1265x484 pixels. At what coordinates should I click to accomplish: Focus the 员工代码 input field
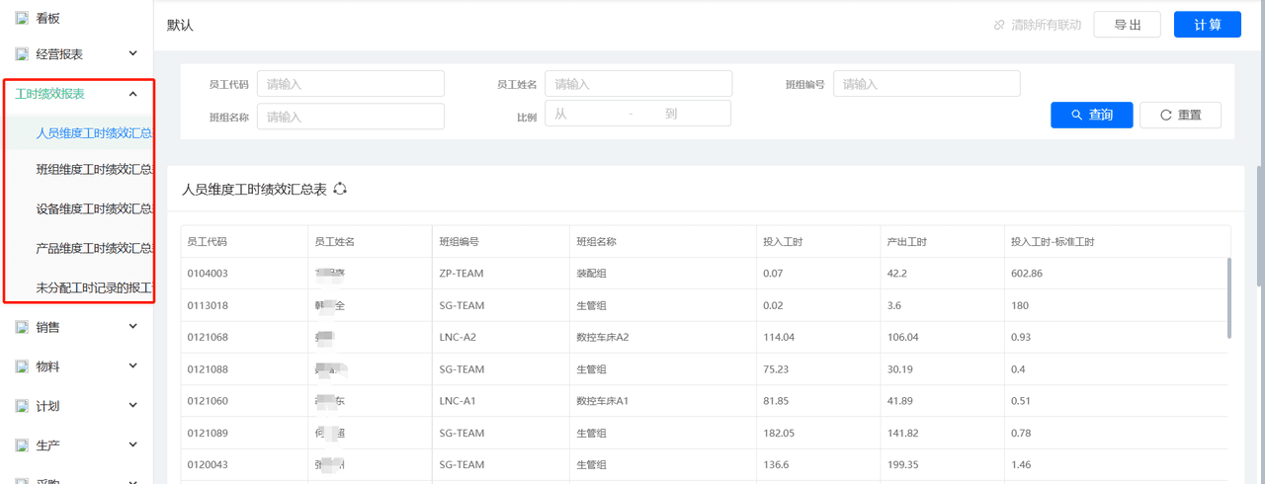click(351, 84)
